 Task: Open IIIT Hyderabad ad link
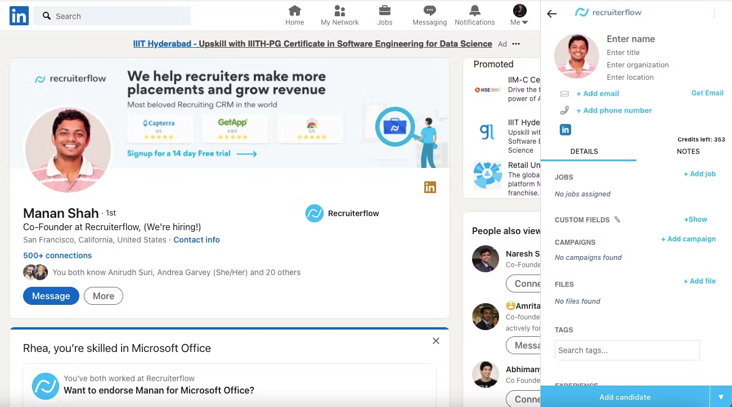pyautogui.click(x=312, y=44)
